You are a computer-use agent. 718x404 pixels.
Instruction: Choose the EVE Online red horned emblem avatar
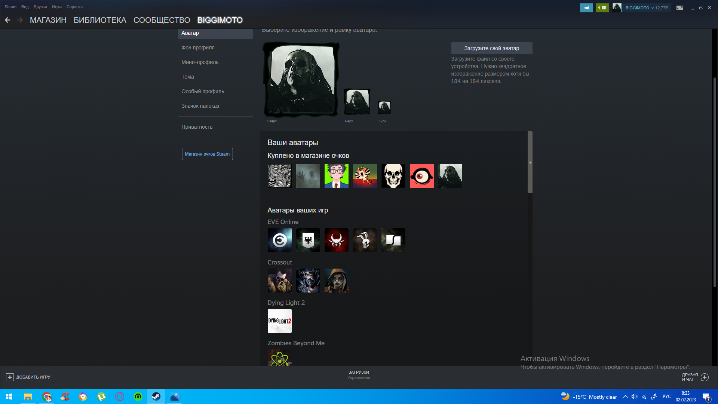pos(337,240)
